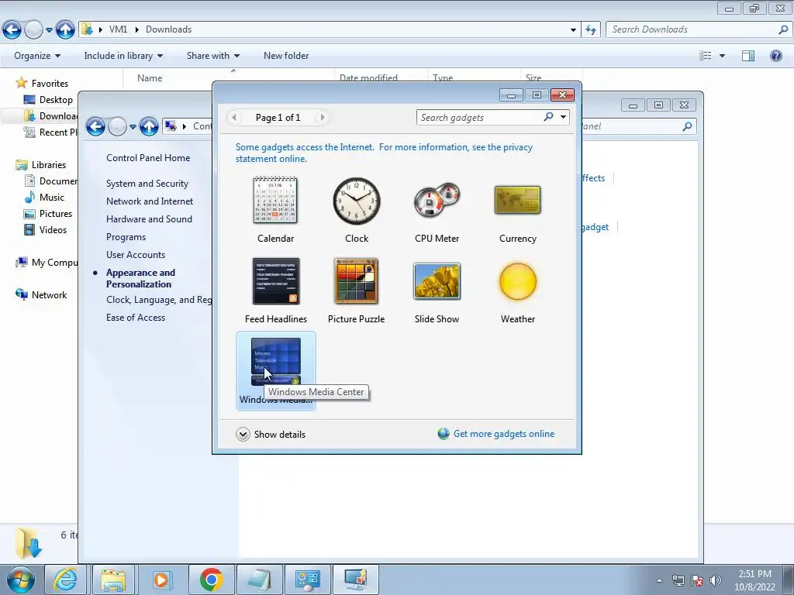The image size is (794, 595).
Task: Toggle the preview pane button
Action: pos(748,56)
